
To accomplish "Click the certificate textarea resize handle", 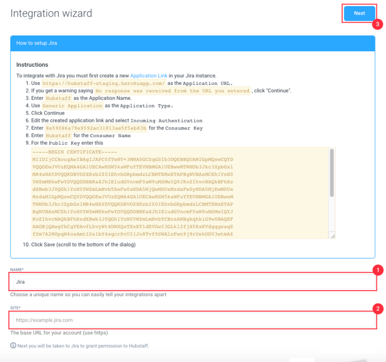I will [333, 236].
